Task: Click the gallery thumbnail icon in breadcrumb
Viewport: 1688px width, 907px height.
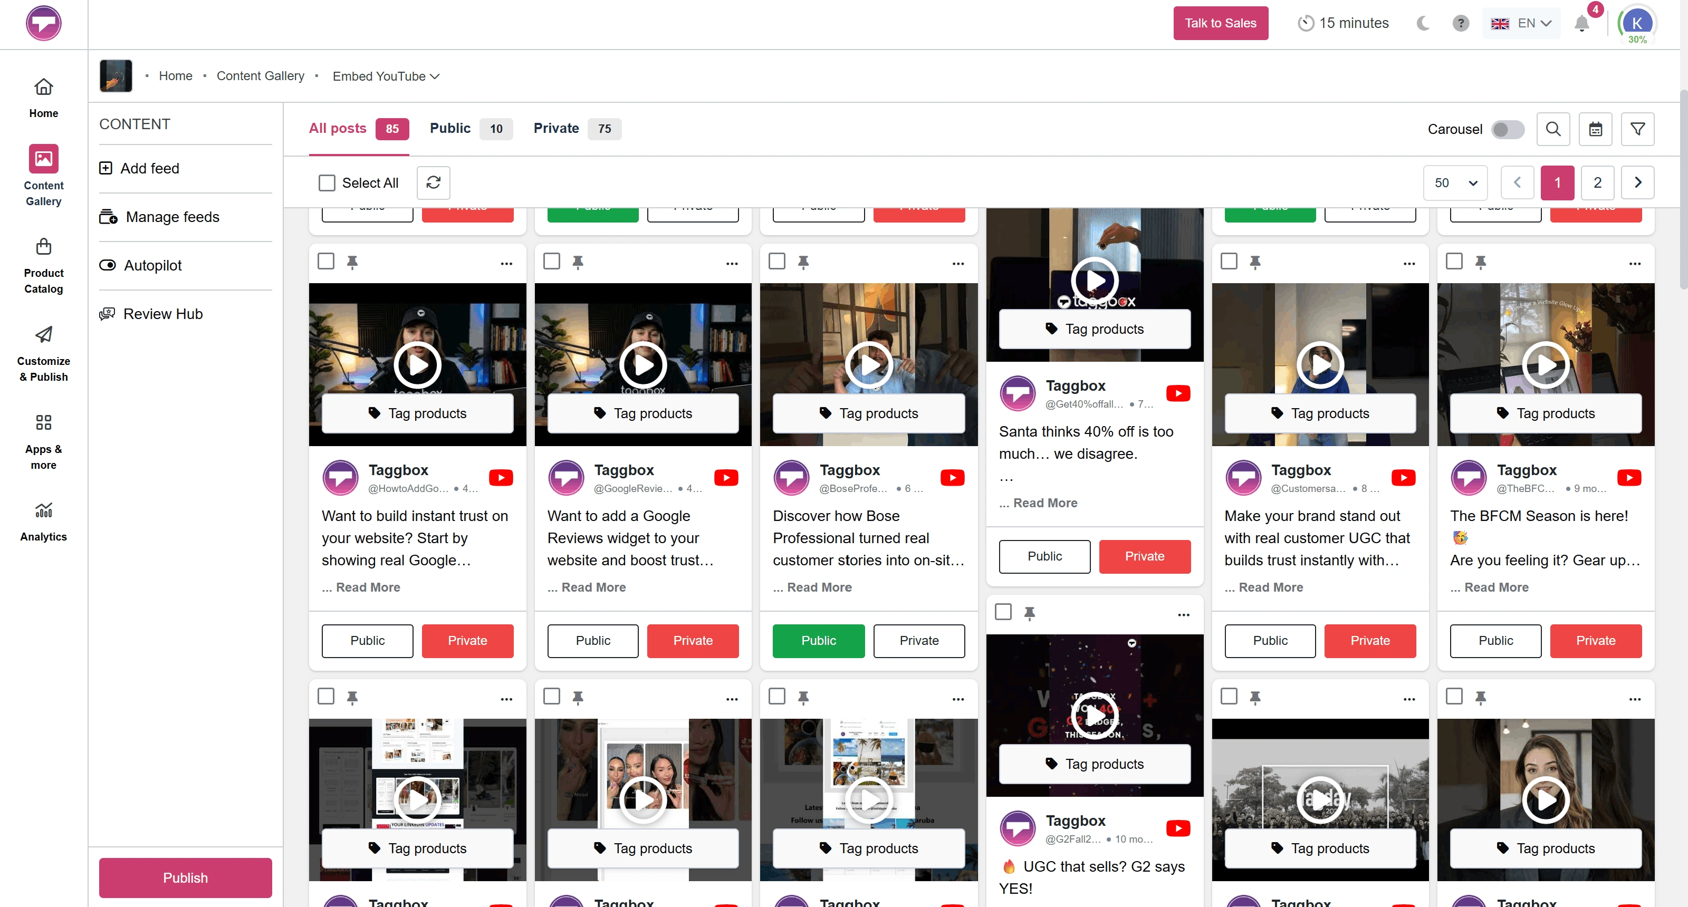Action: [116, 76]
